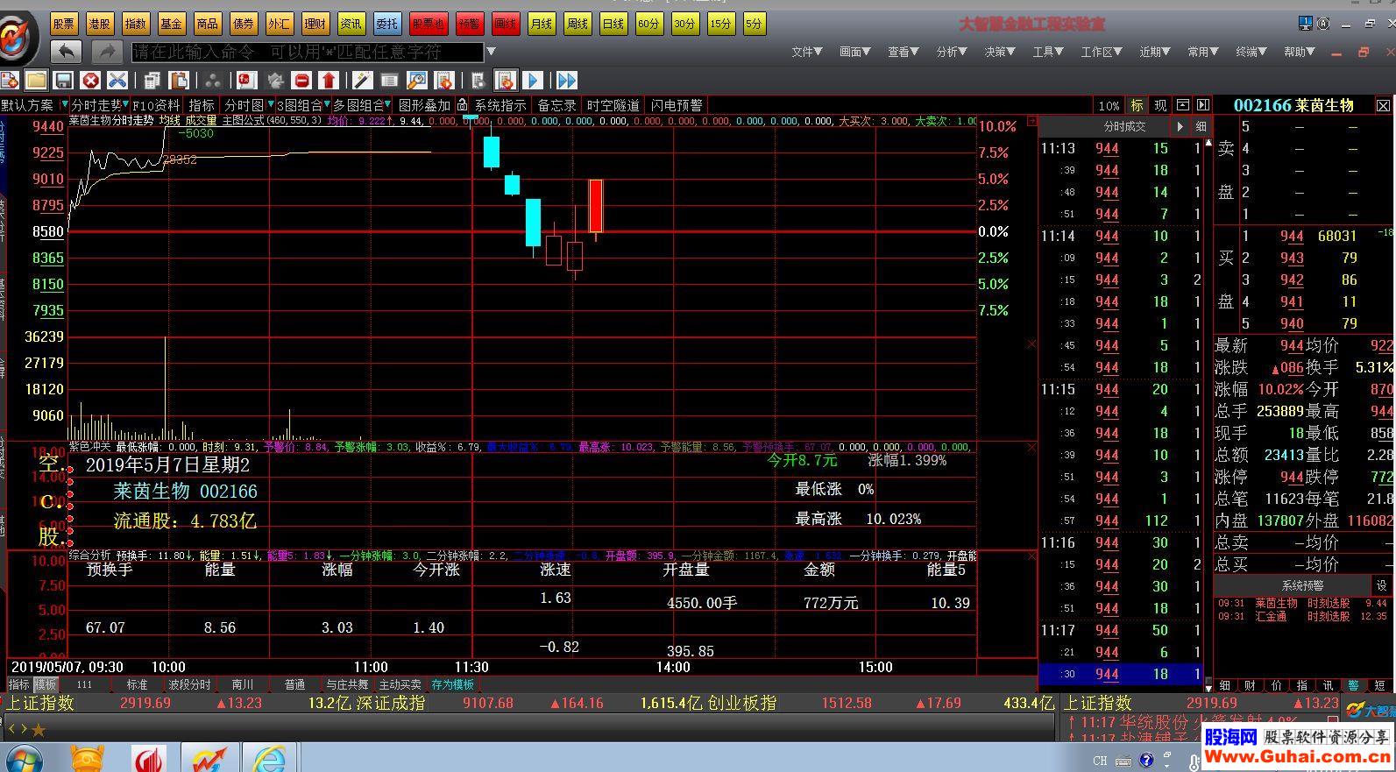Screen dimensions: 1396x772
Task: Toggle the lock icon beside 图形叠加
Action: pos(462,105)
